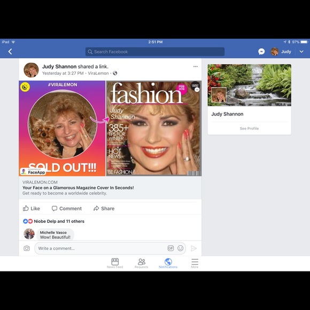This screenshot has width=310, height=310.
Task: Open the love reaction icon
Action: [30, 221]
